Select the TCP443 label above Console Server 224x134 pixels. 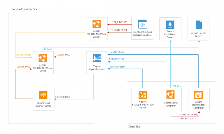point(48,49)
